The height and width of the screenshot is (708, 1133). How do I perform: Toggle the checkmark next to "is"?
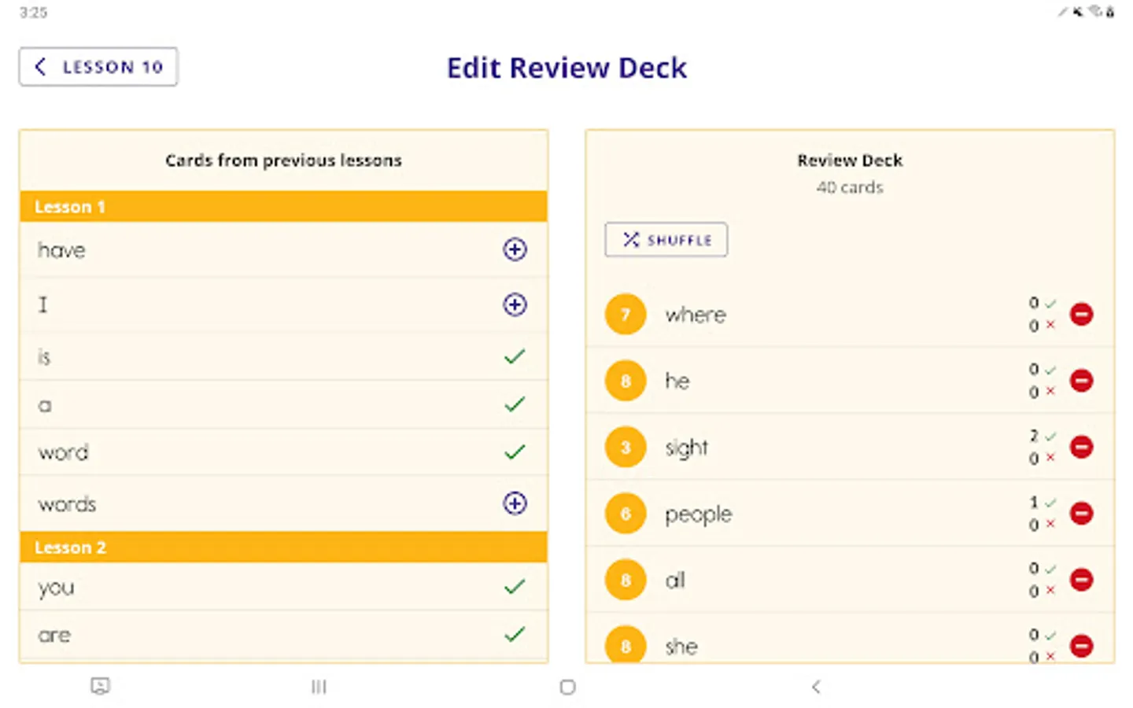click(515, 357)
